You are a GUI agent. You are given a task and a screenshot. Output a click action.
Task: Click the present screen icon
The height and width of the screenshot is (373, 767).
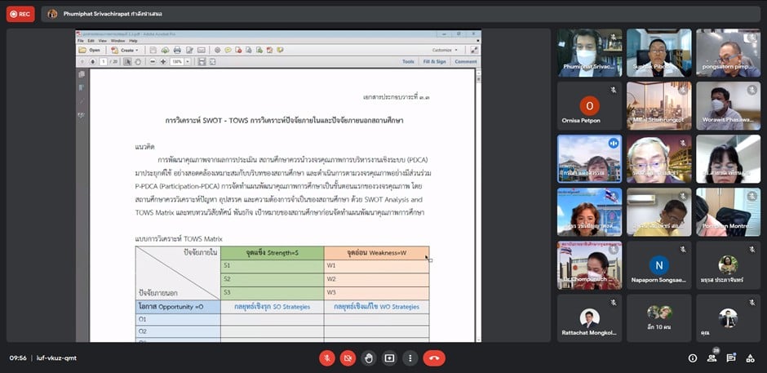[389, 357]
